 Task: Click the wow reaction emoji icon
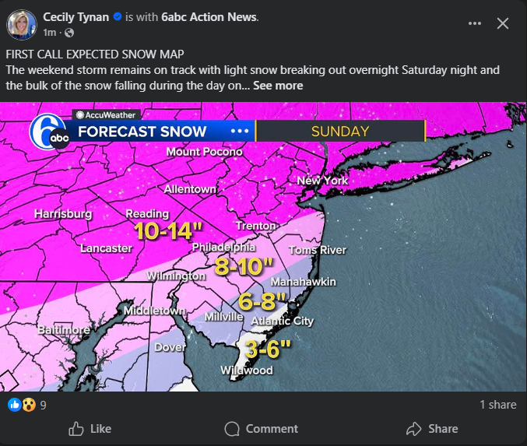click(28, 405)
